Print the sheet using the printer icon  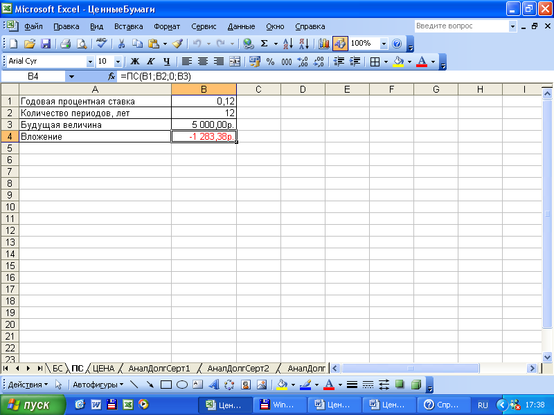pyautogui.click(x=65, y=44)
